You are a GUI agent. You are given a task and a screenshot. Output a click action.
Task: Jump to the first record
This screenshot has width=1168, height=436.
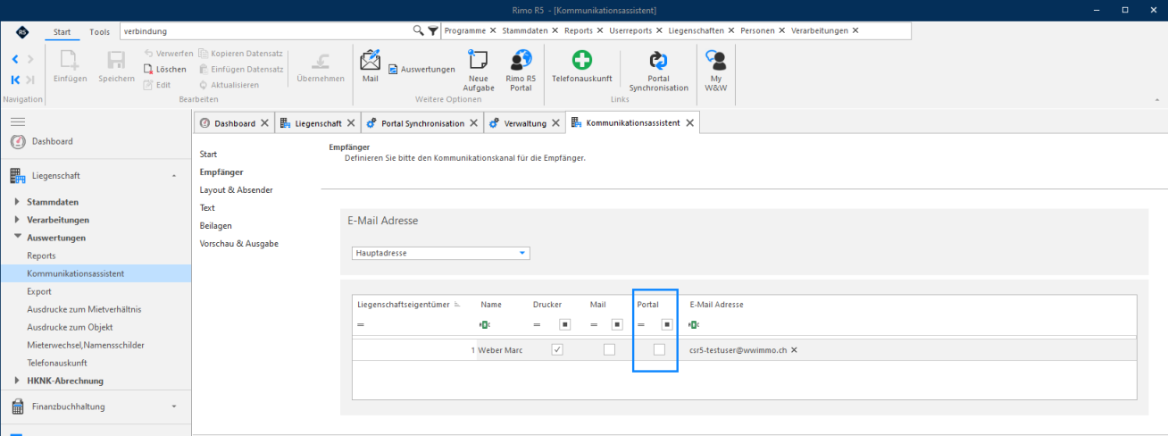[x=15, y=80]
